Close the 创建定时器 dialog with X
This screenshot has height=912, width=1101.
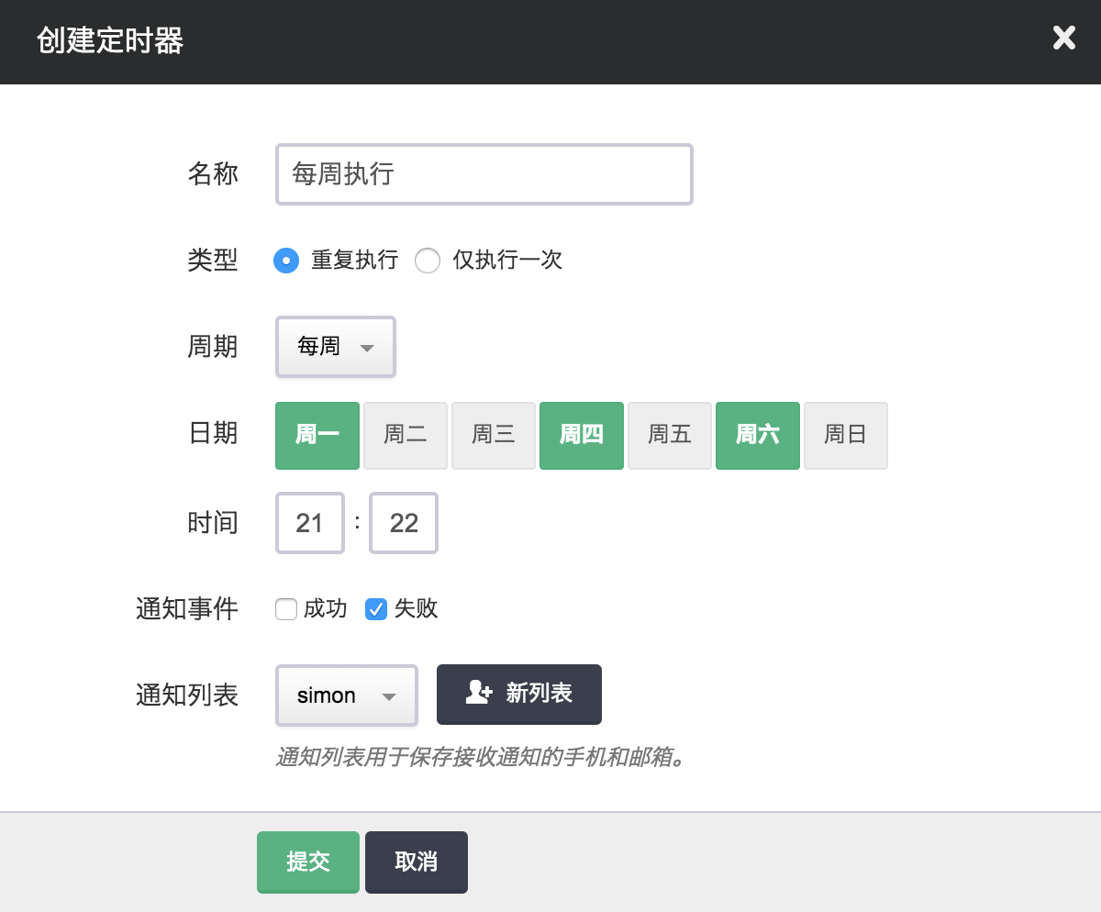(1063, 39)
